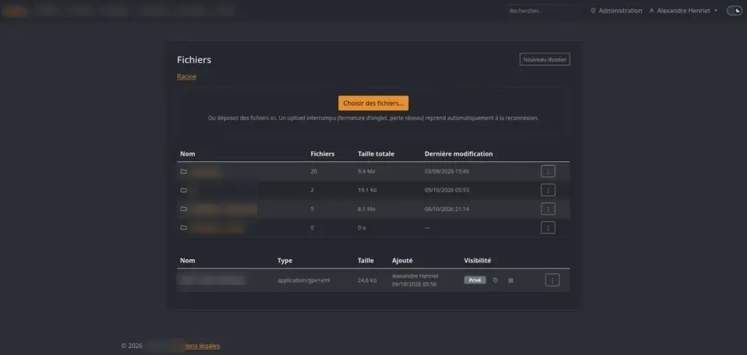
Task: Click the Dernière modification column header
Action: coord(458,154)
